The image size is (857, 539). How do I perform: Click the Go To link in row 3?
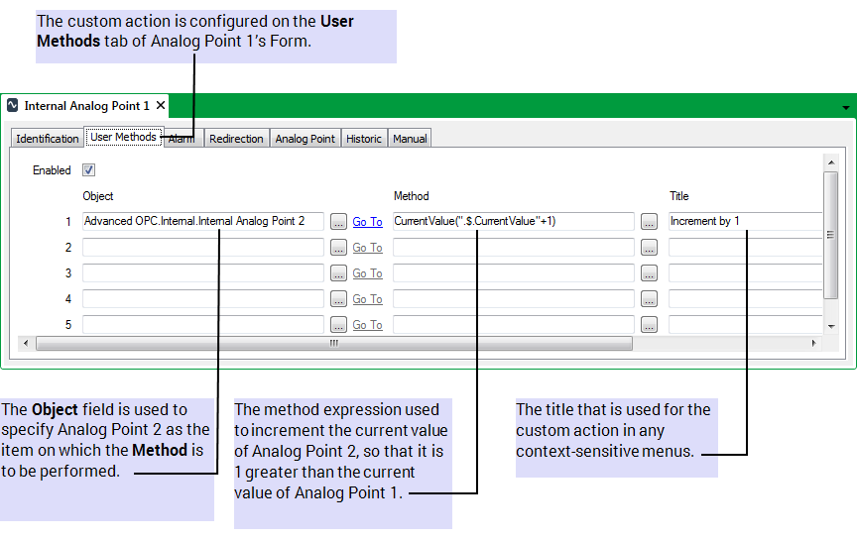(x=367, y=273)
